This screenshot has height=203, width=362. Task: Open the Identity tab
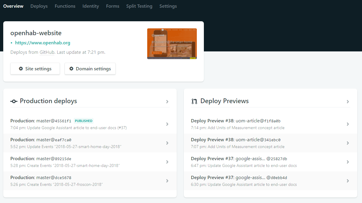(91, 6)
